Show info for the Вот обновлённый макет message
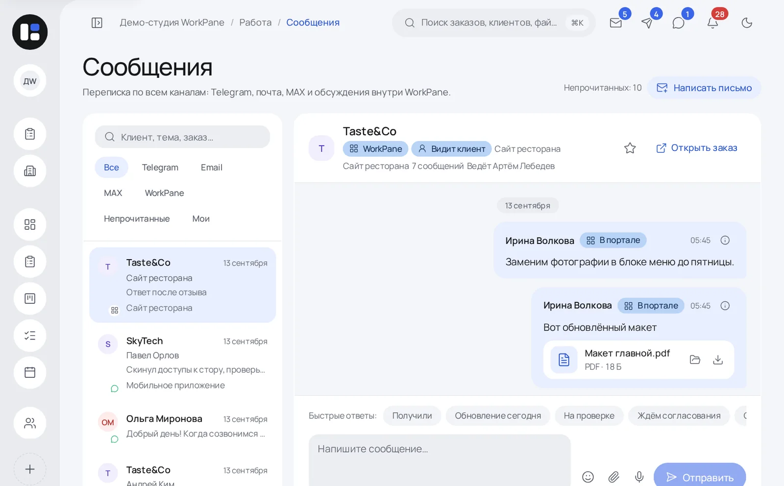The height and width of the screenshot is (486, 784). tap(725, 306)
